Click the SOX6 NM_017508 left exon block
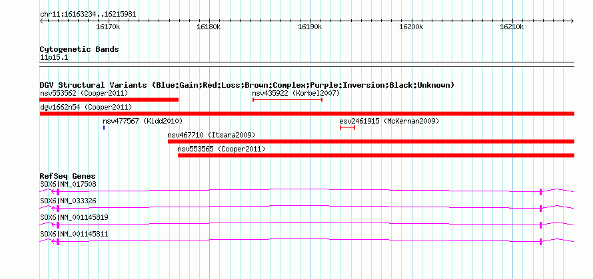593x279 pixels. 58,192
